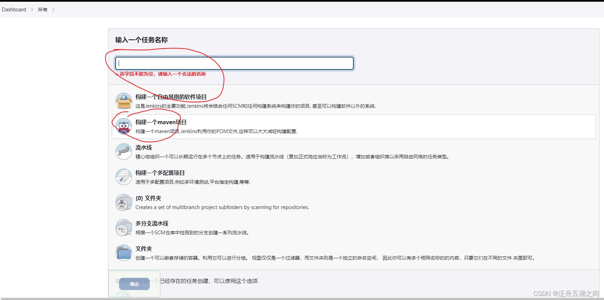Select the plain 文件夹 title

click(144, 249)
